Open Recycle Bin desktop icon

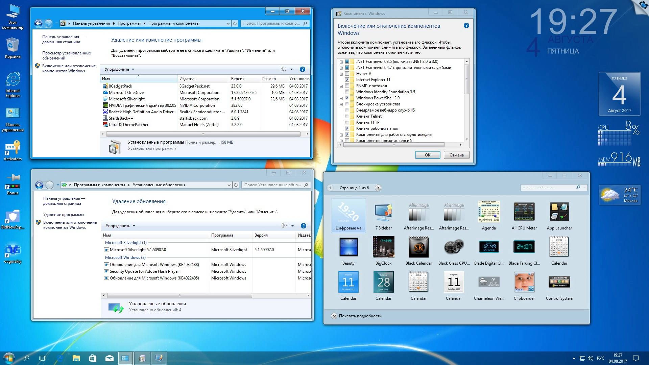pyautogui.click(x=13, y=48)
